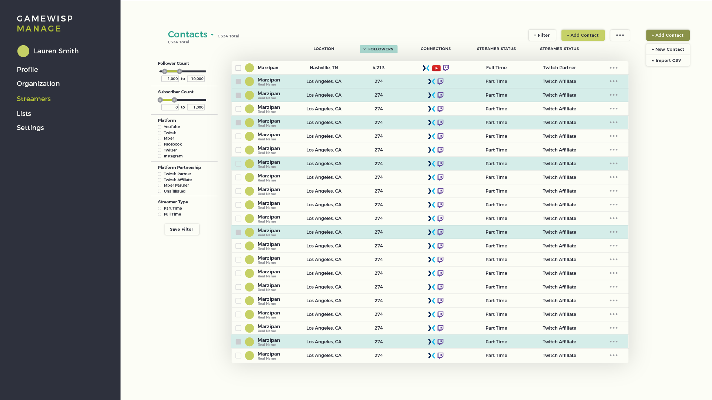The width and height of the screenshot is (712, 400).
Task: Click Twitch icon in Nashville row
Action: click(x=446, y=68)
